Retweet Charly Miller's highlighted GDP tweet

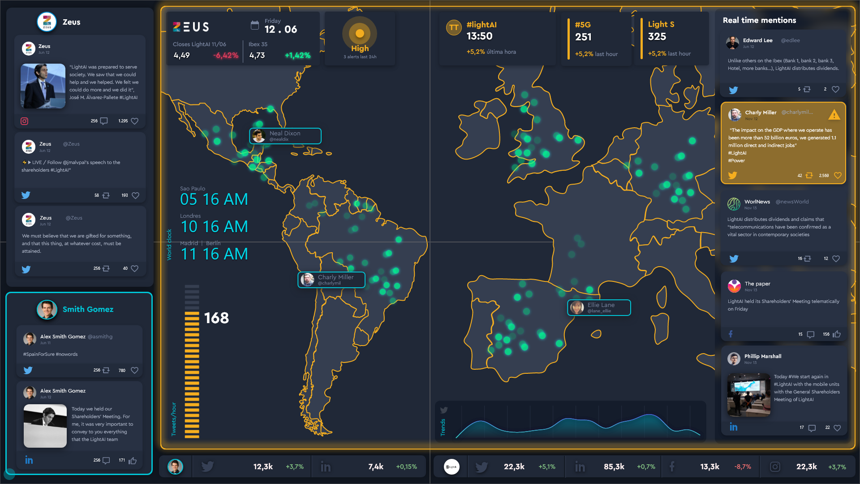(809, 176)
